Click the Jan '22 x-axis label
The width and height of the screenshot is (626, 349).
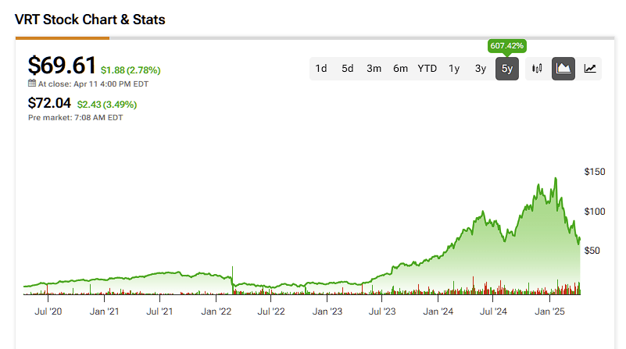tap(216, 312)
